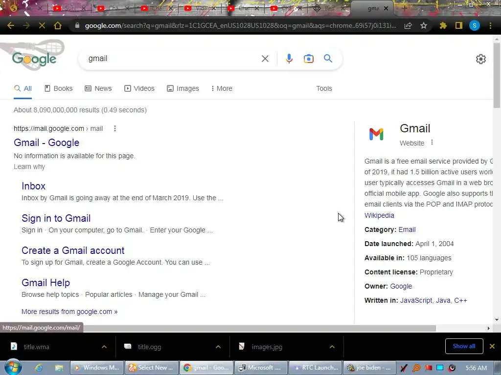This screenshot has height=375, width=501.
Task: Open the Inbox sitelink
Action: 34,186
